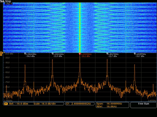Select the 2.39821GHz peak marker triangle
Viewport: 157px width, 117px height.
coord(53,54)
